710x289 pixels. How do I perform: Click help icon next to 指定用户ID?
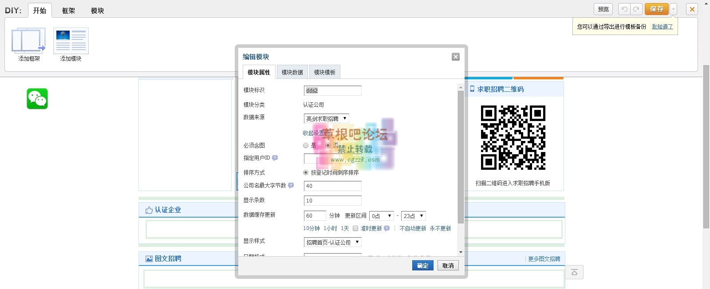[x=275, y=158]
